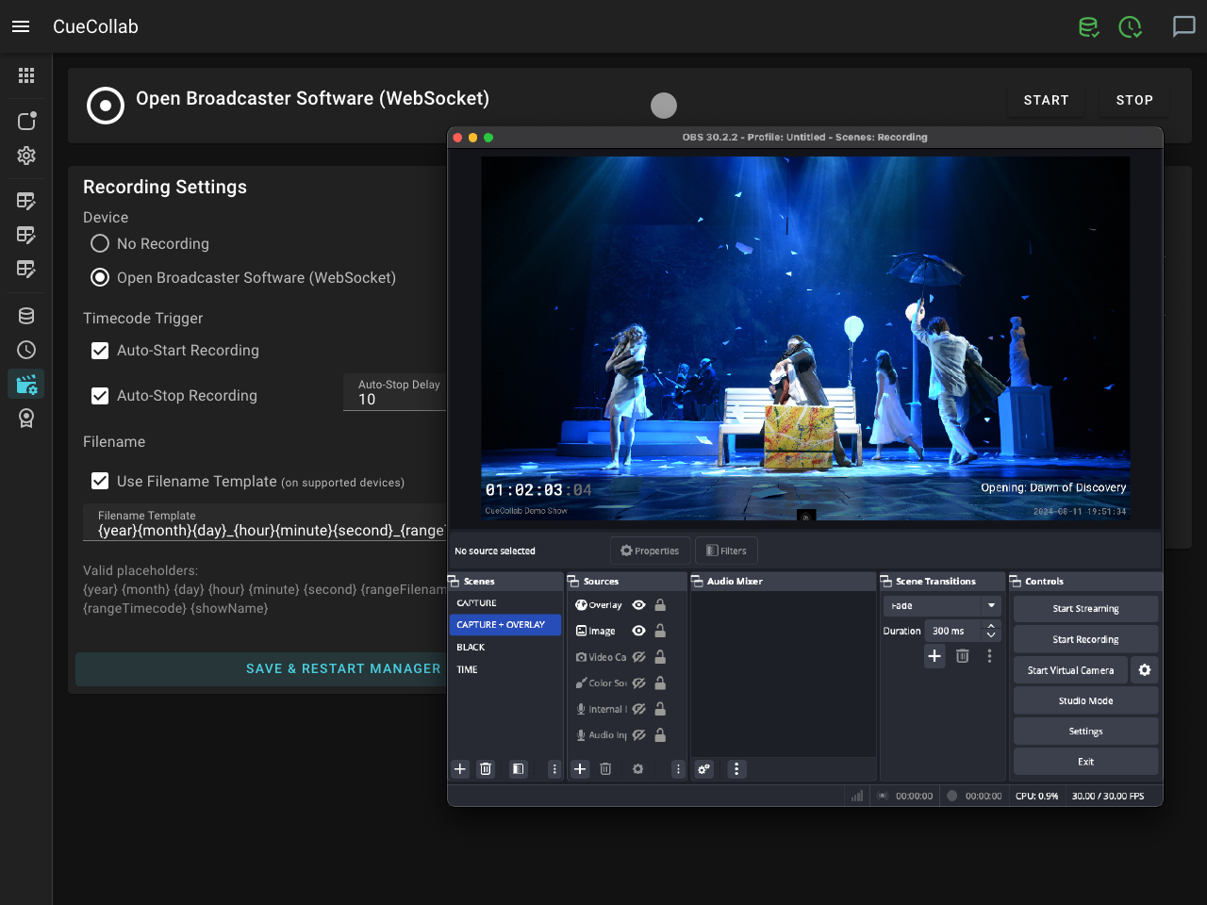
Task: Click the green clock-check status icon
Action: [1130, 27]
